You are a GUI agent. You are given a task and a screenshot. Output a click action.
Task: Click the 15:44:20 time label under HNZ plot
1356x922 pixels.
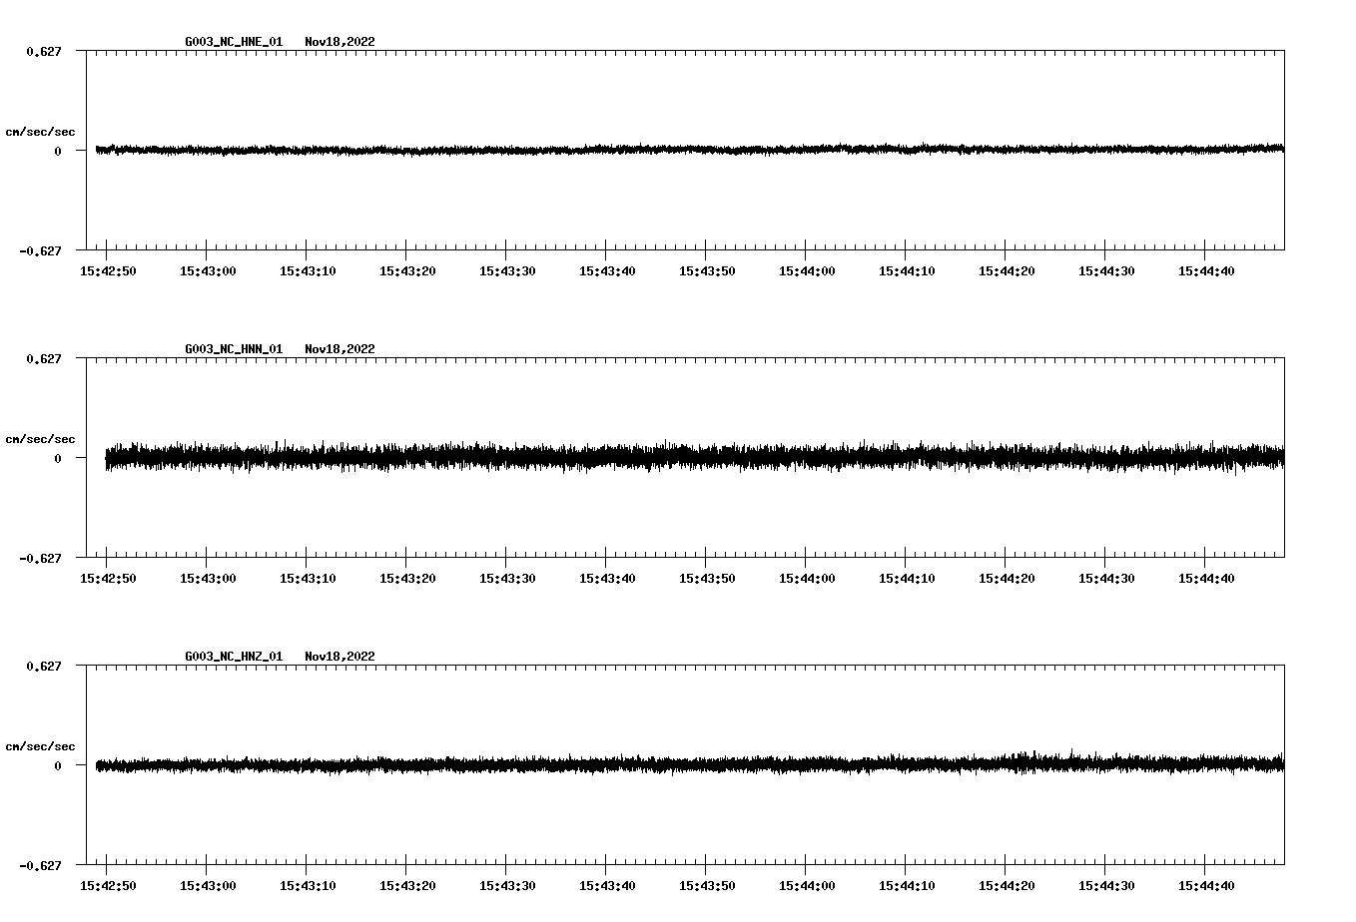point(1007,886)
